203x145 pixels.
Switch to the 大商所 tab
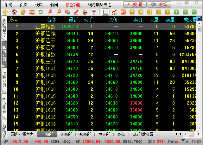click(x=66, y=134)
